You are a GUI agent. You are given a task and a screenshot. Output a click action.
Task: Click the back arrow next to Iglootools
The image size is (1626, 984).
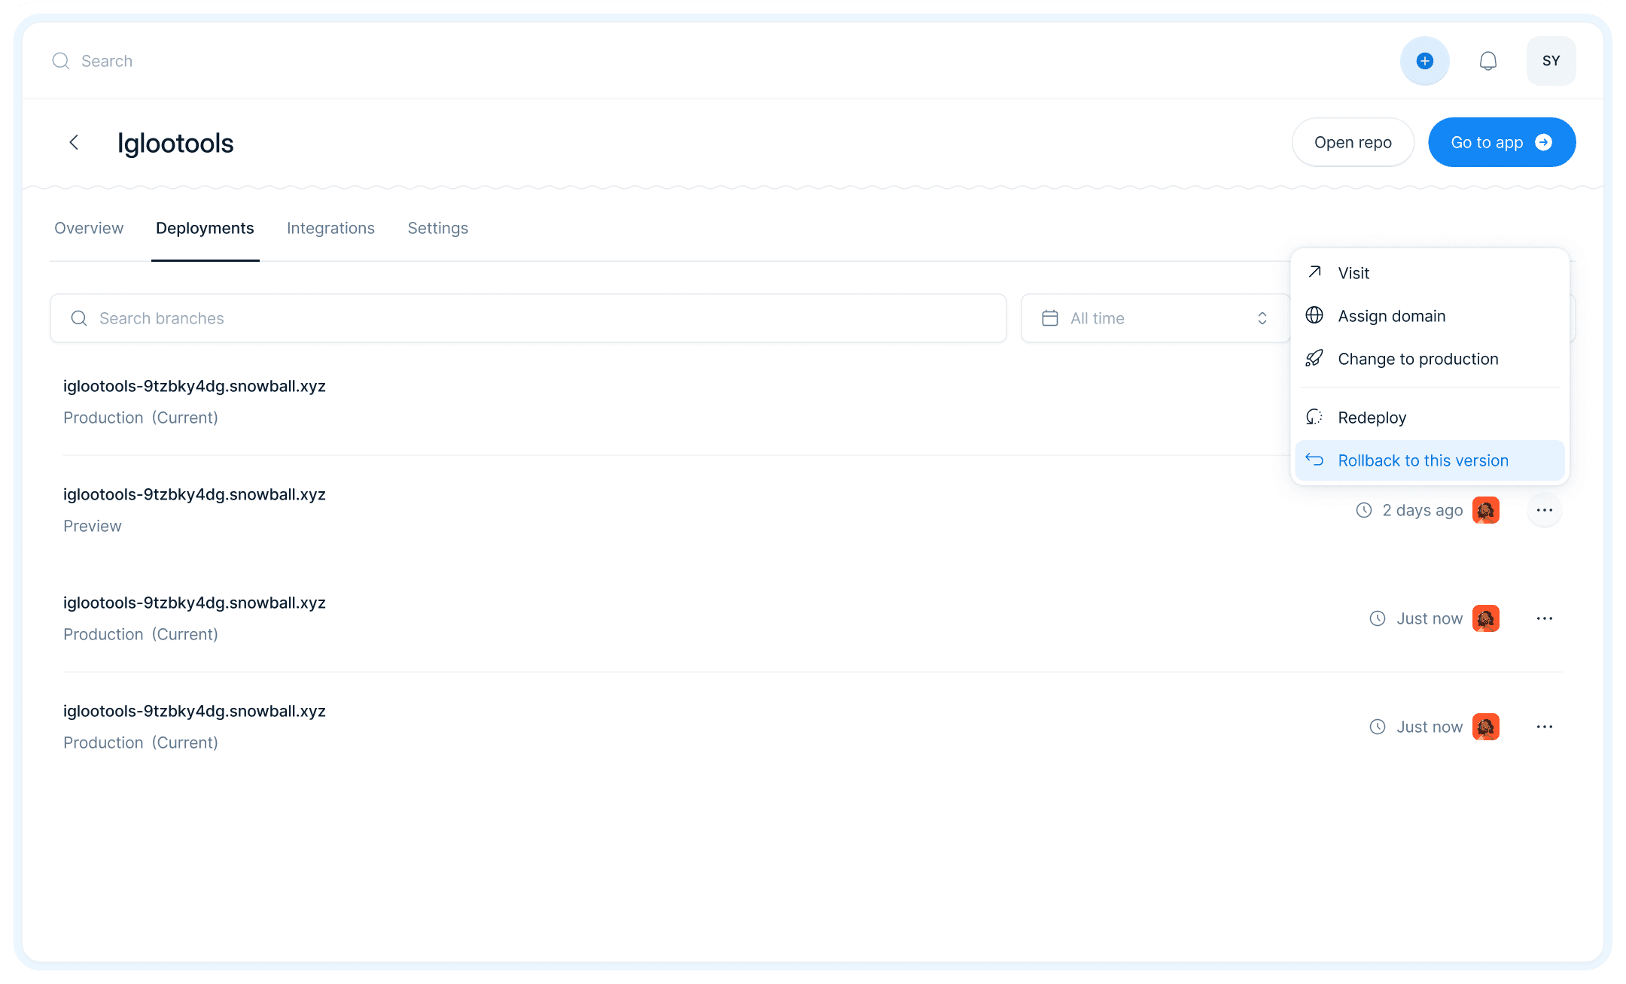coord(73,142)
